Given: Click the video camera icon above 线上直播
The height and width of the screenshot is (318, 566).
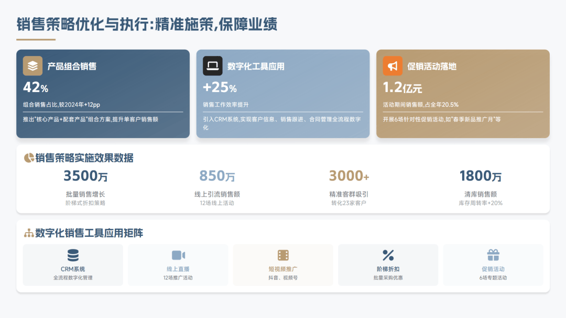Looking at the screenshot, I should 178,255.
